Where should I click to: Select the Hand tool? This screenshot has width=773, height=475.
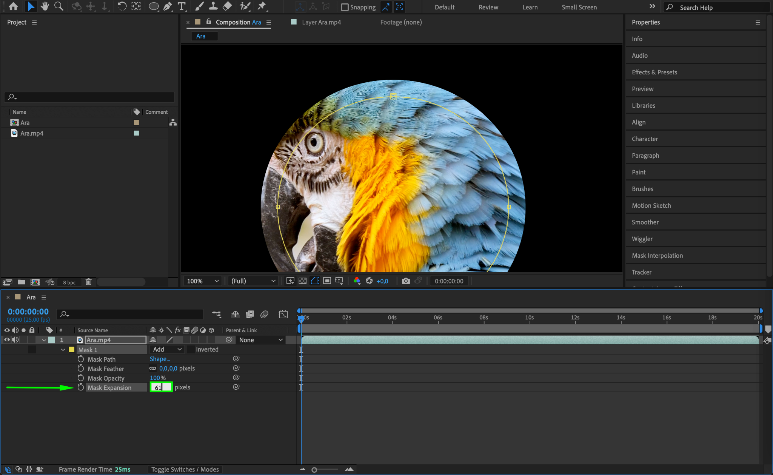(x=45, y=6)
